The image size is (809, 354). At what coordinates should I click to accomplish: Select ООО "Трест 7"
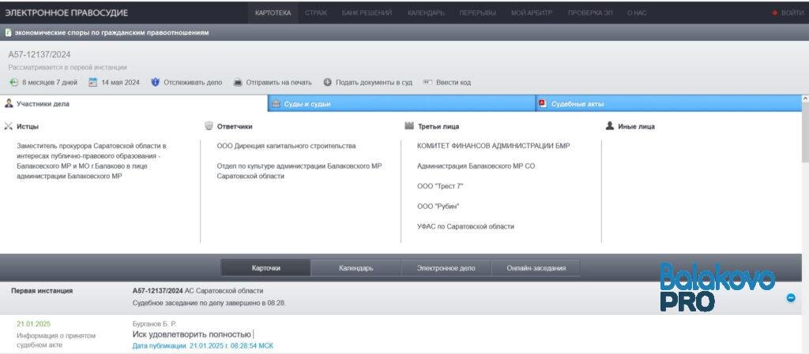(x=440, y=186)
